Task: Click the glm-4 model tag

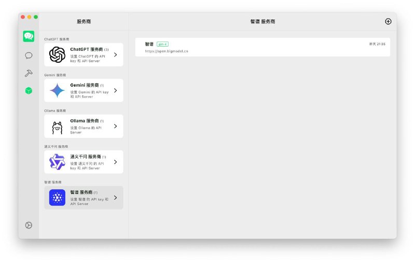Action: click(x=162, y=44)
